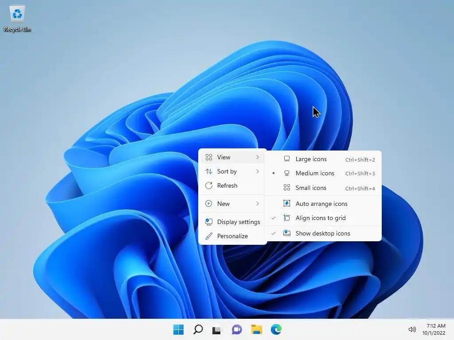Expand the Sort by submenu arrow
454x340 pixels.
coord(258,171)
